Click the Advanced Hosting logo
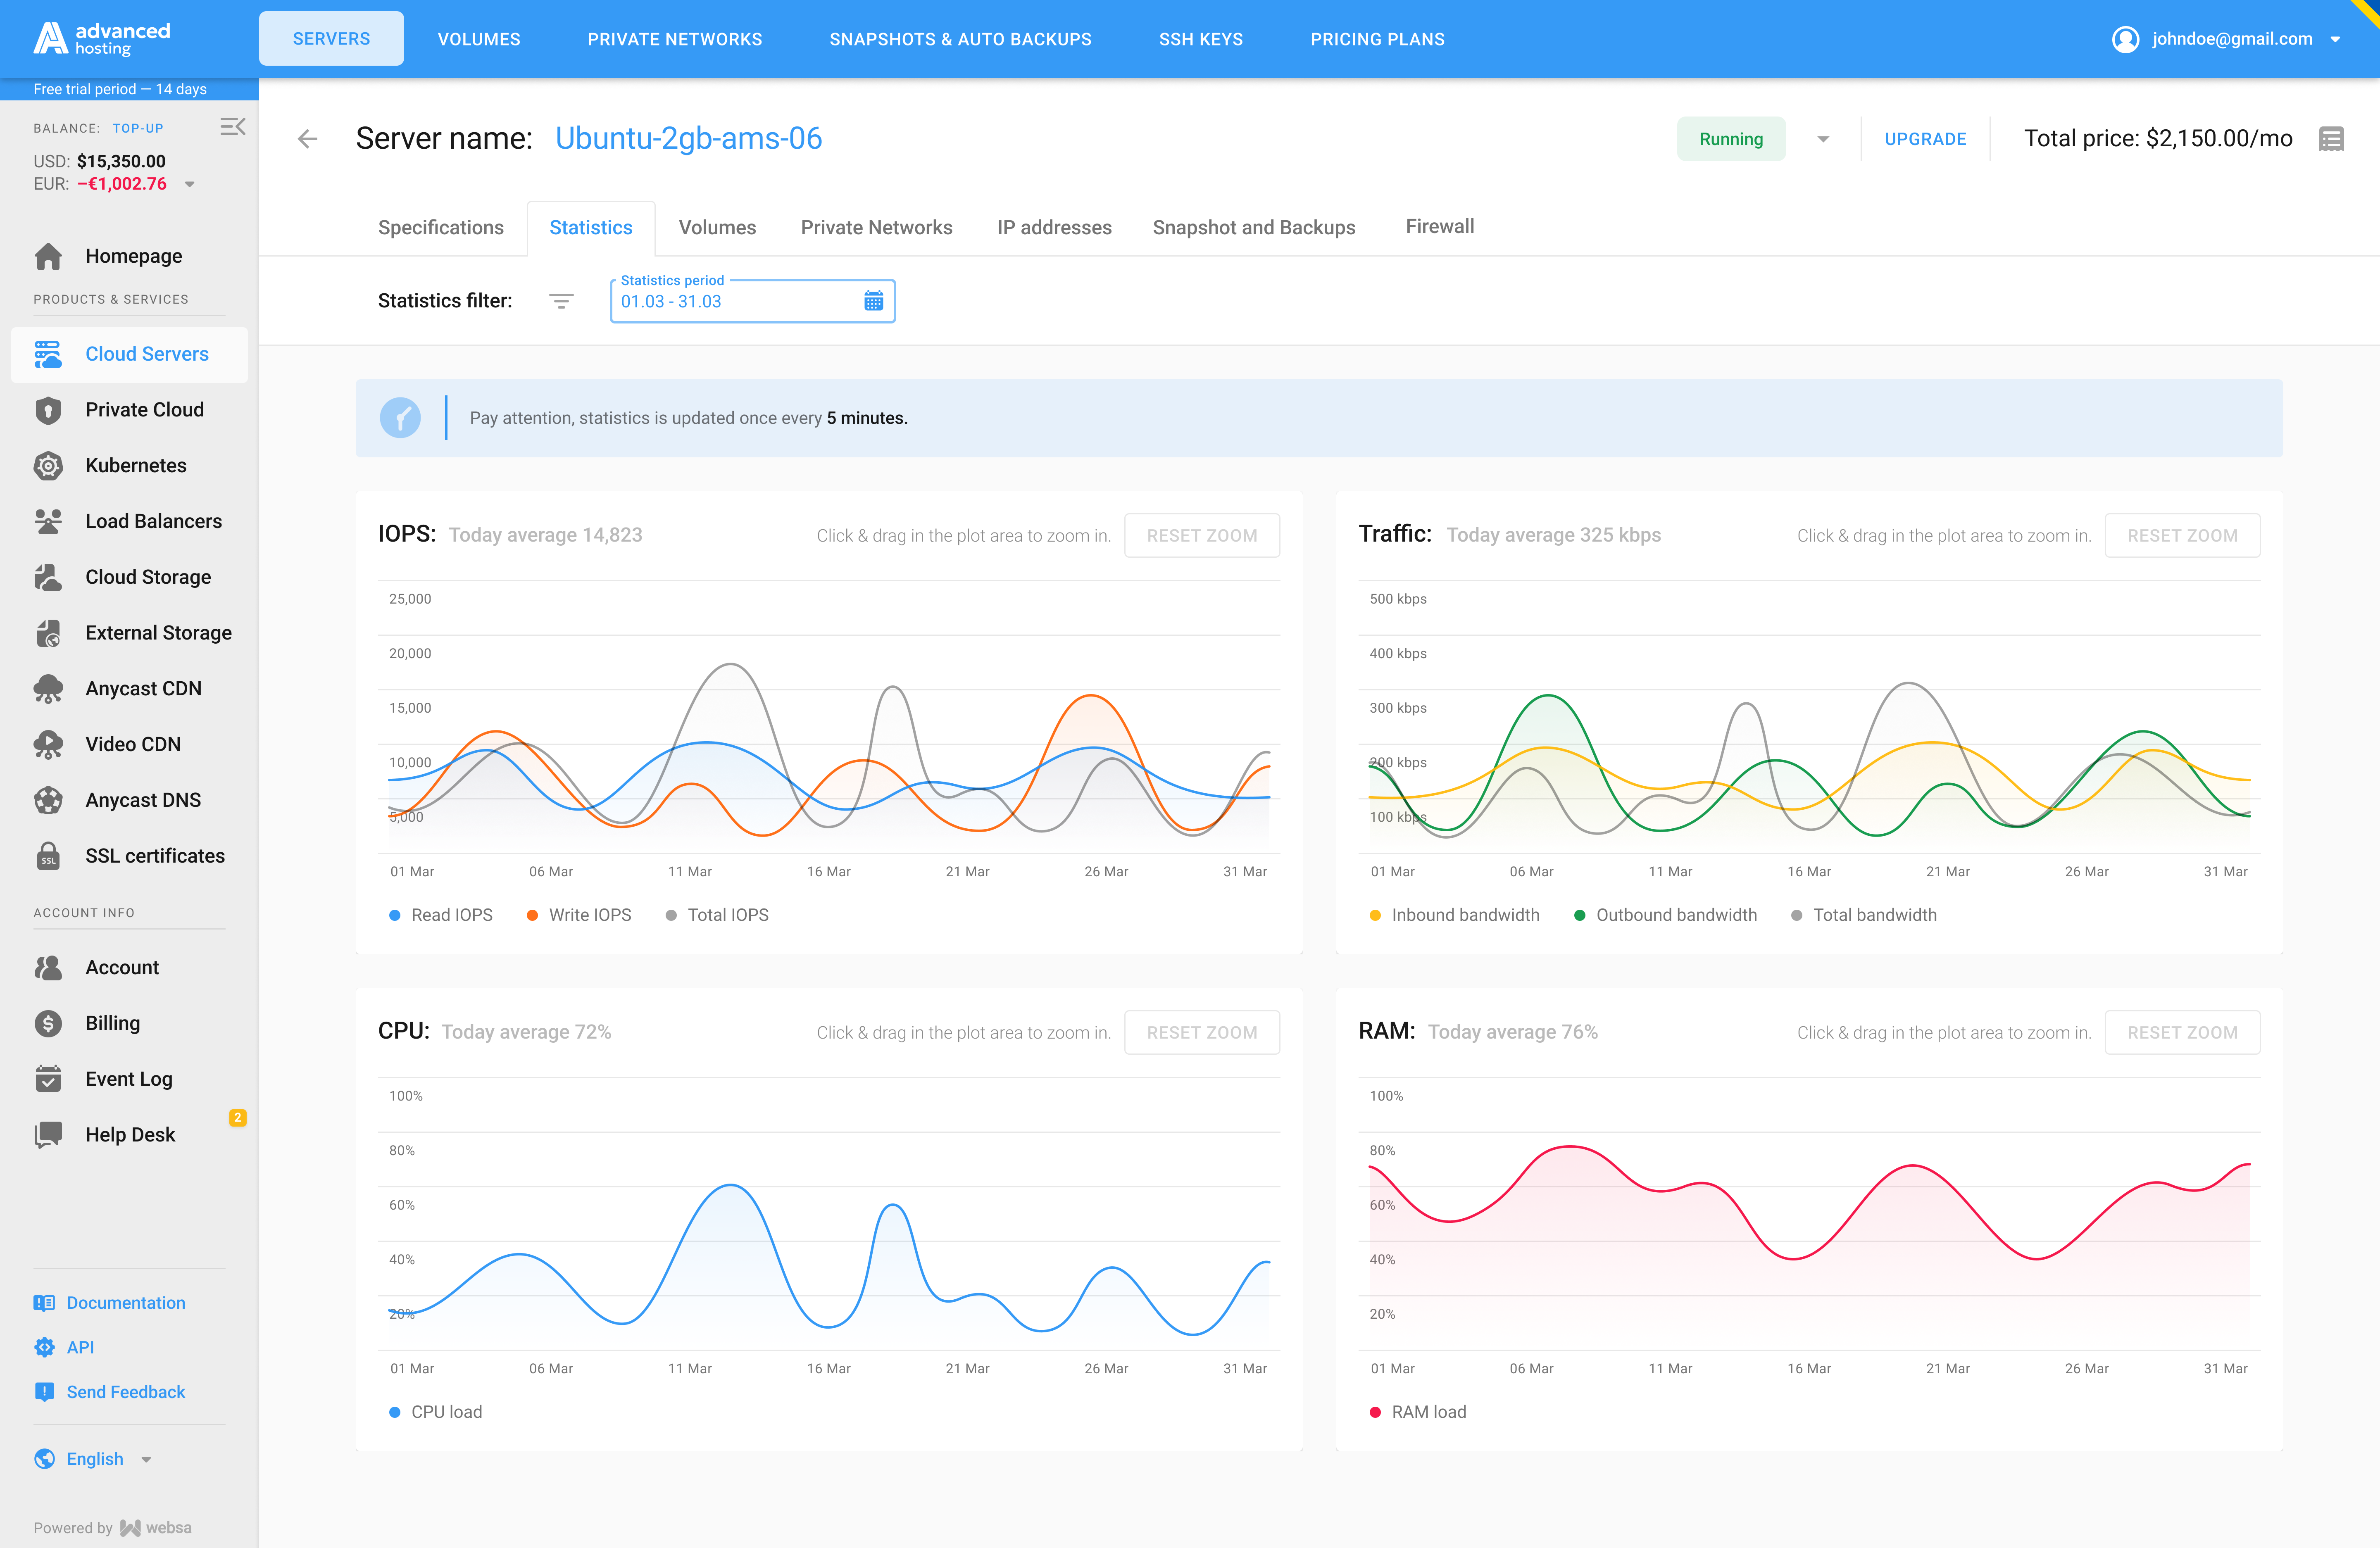This screenshot has height=1548, width=2380. pos(102,38)
